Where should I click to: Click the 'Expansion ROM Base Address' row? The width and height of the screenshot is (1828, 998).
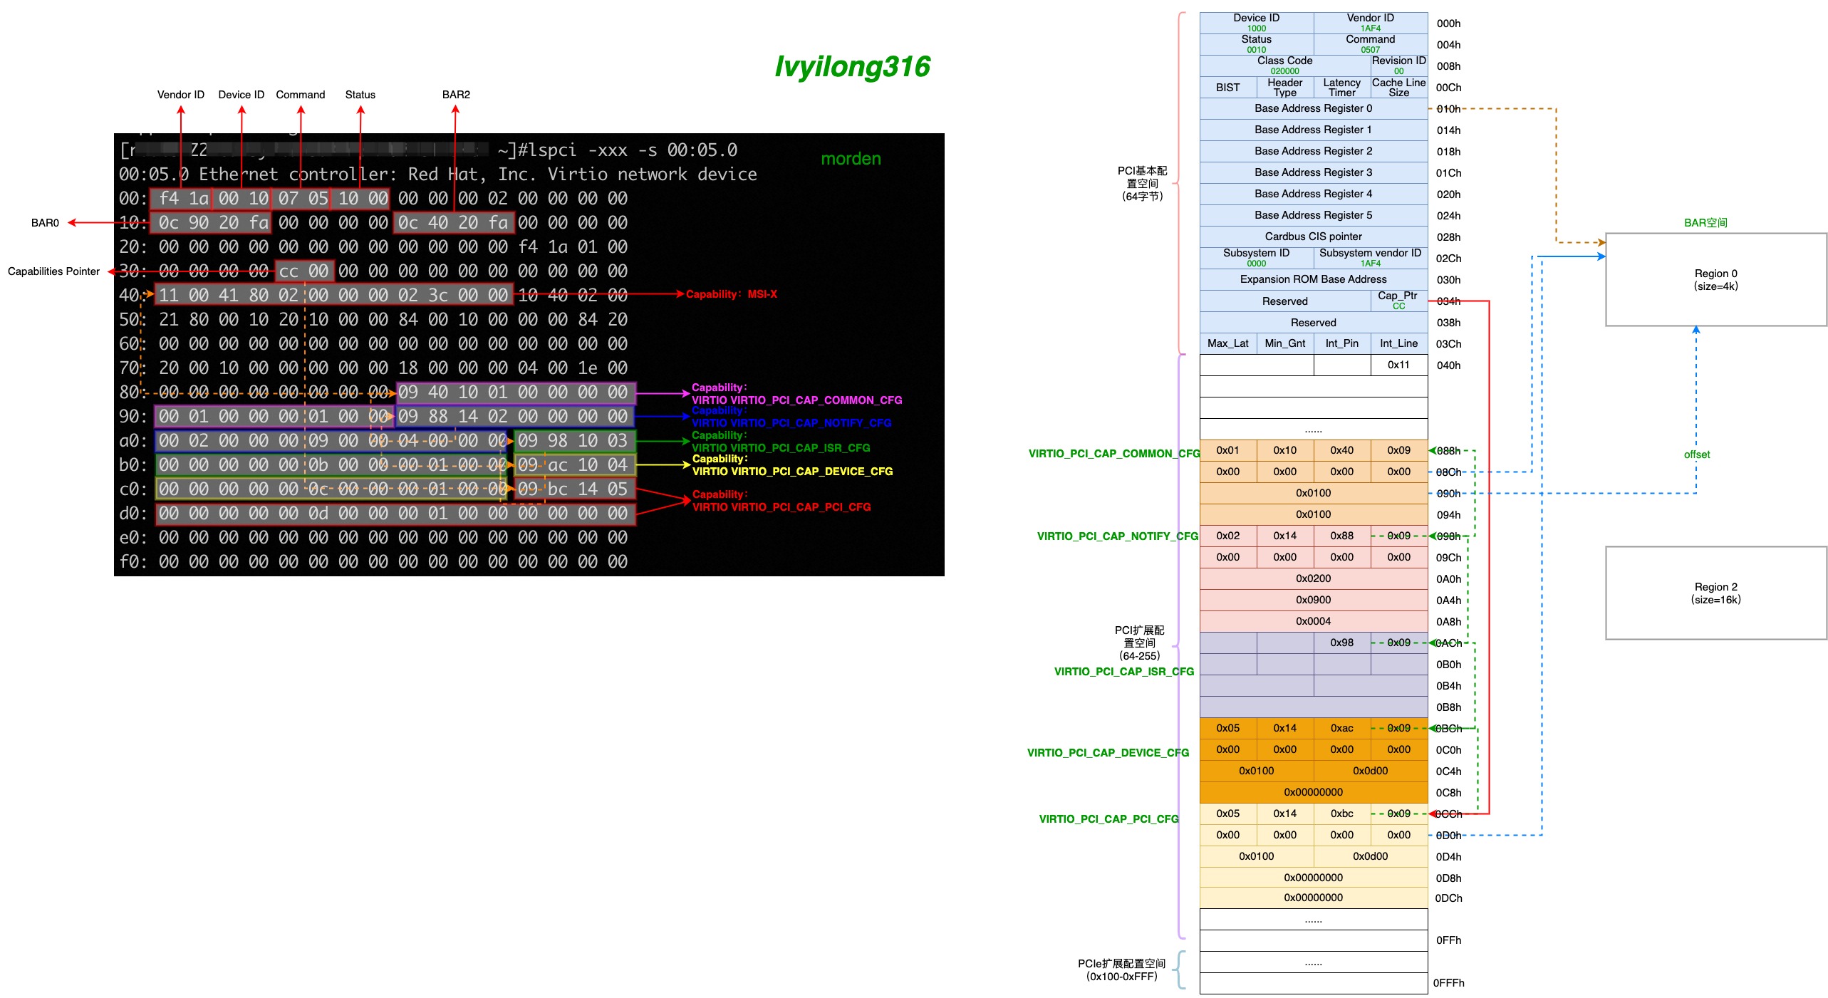tap(1313, 279)
